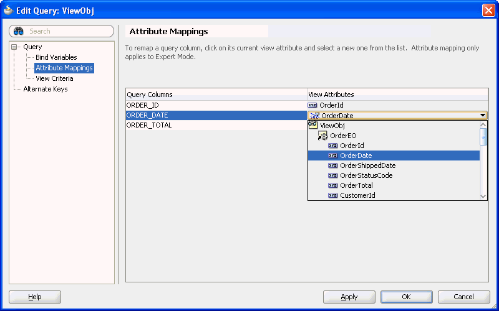499x311 pixels.
Task: Click the dropdown list scroll down arrow
Action: pyautogui.click(x=483, y=197)
